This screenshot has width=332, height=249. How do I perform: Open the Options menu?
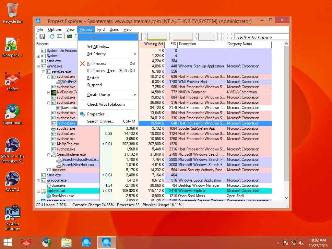(x=54, y=30)
